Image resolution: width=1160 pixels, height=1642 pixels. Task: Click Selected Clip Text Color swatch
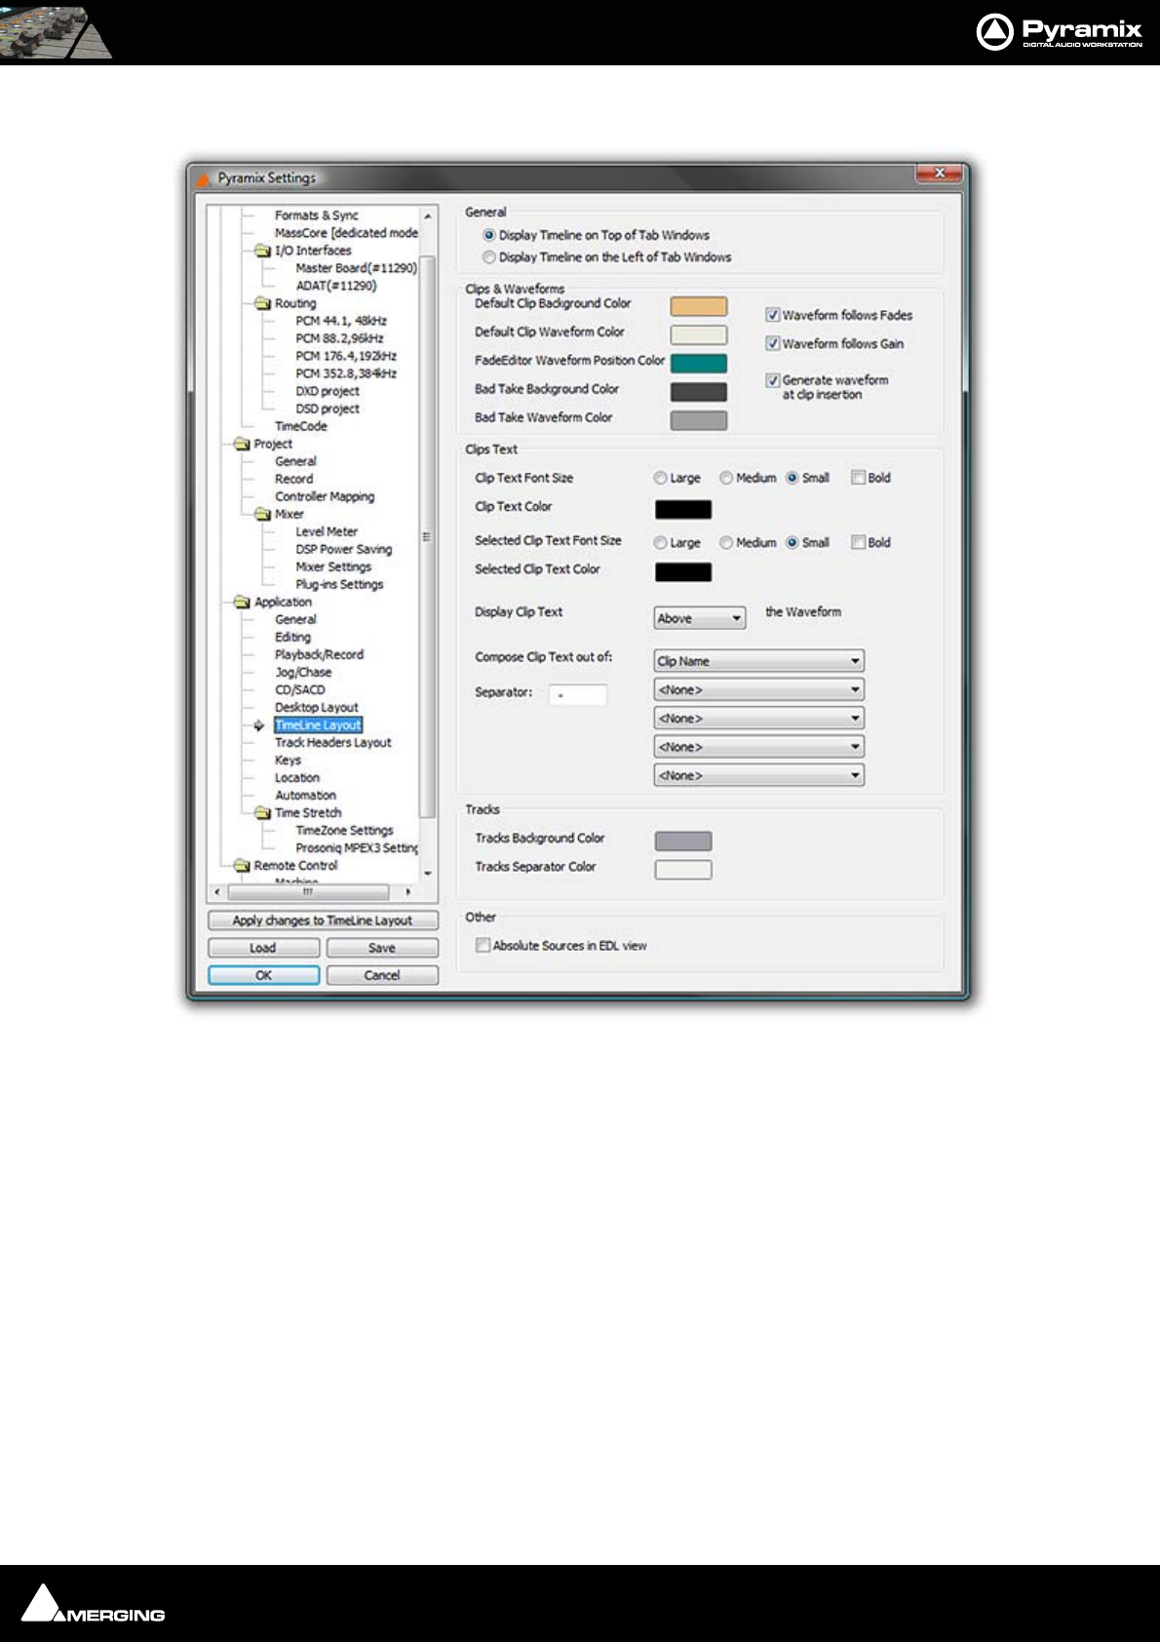[683, 571]
